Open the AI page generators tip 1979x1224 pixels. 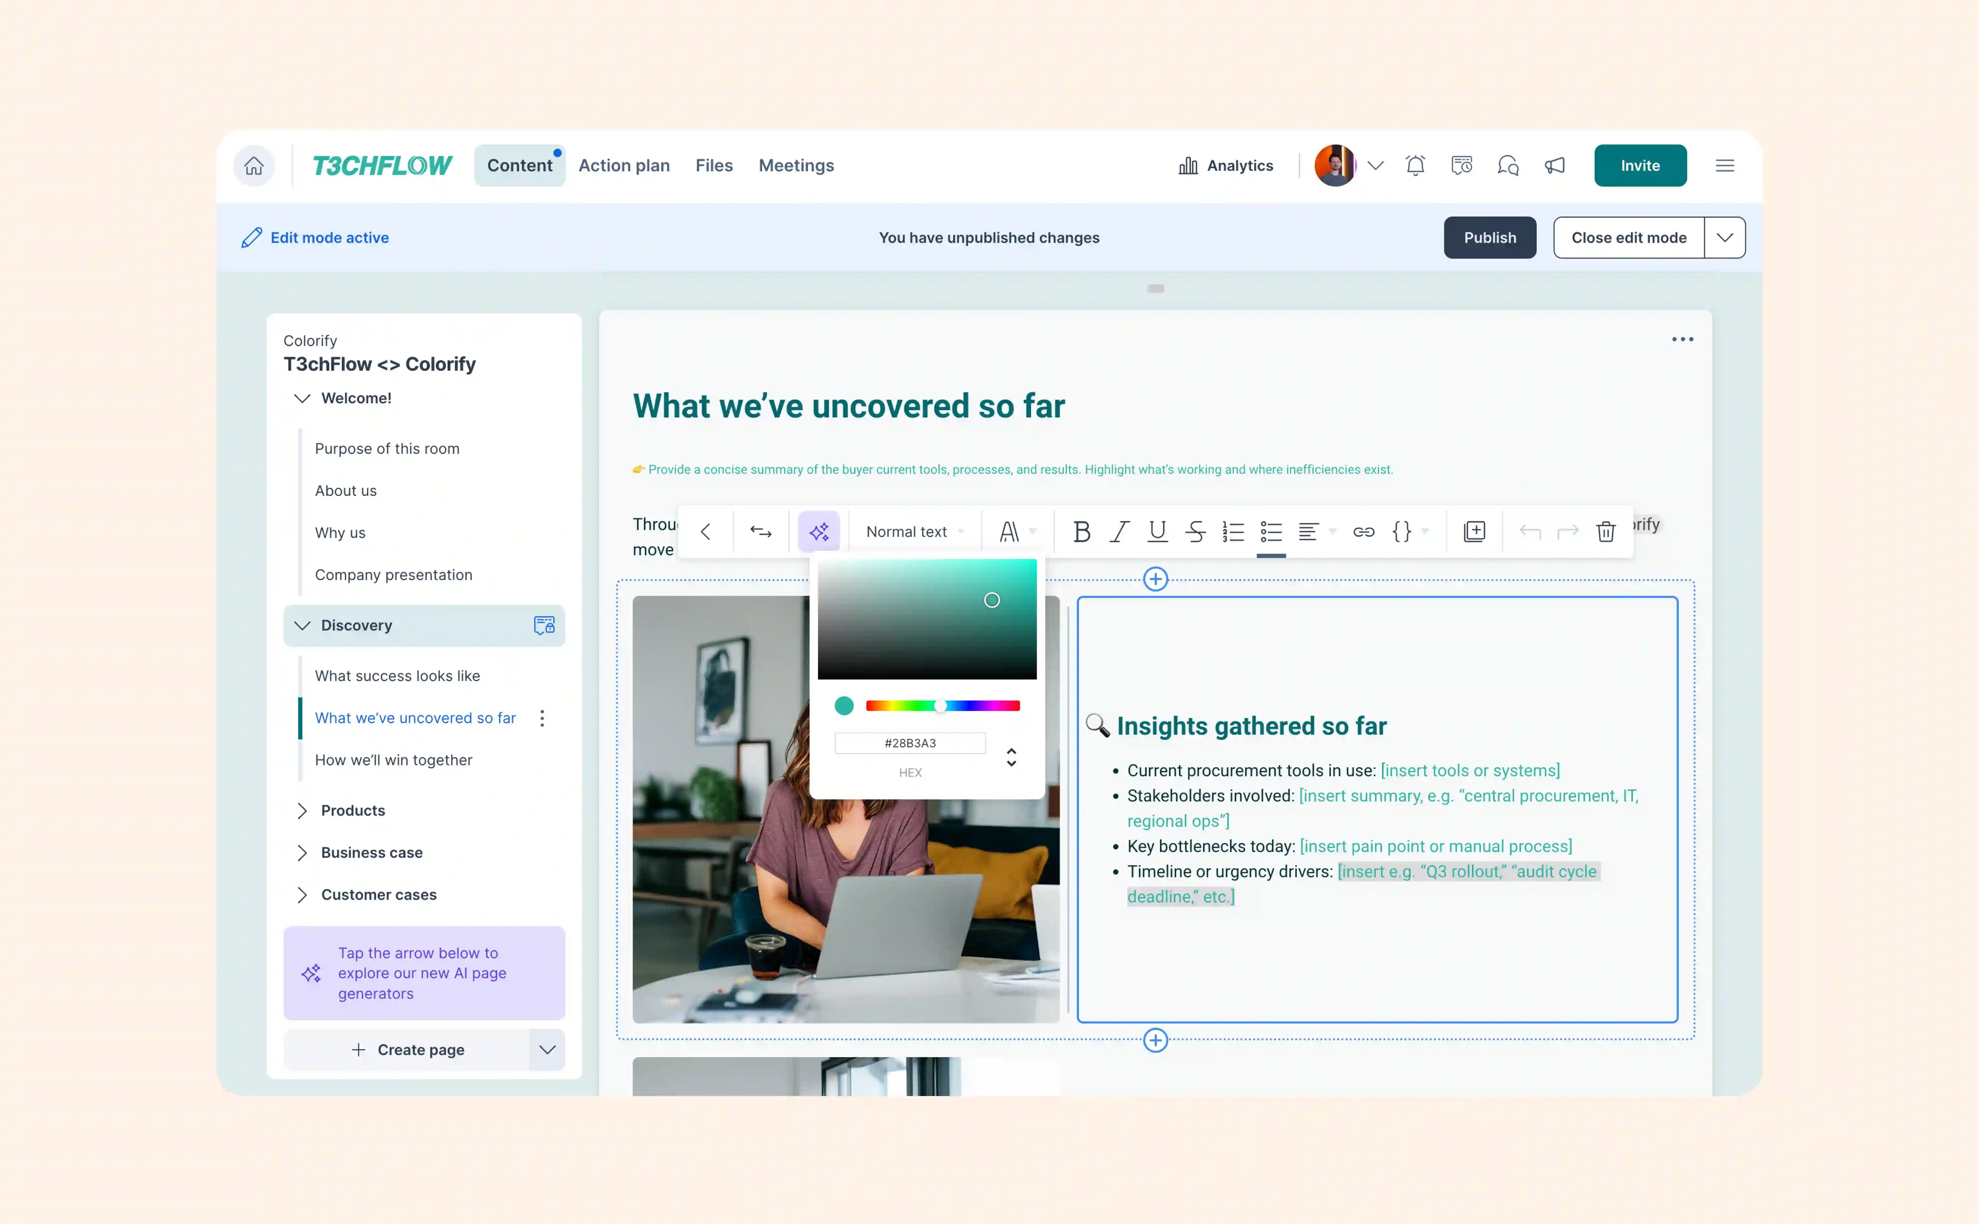(424, 973)
